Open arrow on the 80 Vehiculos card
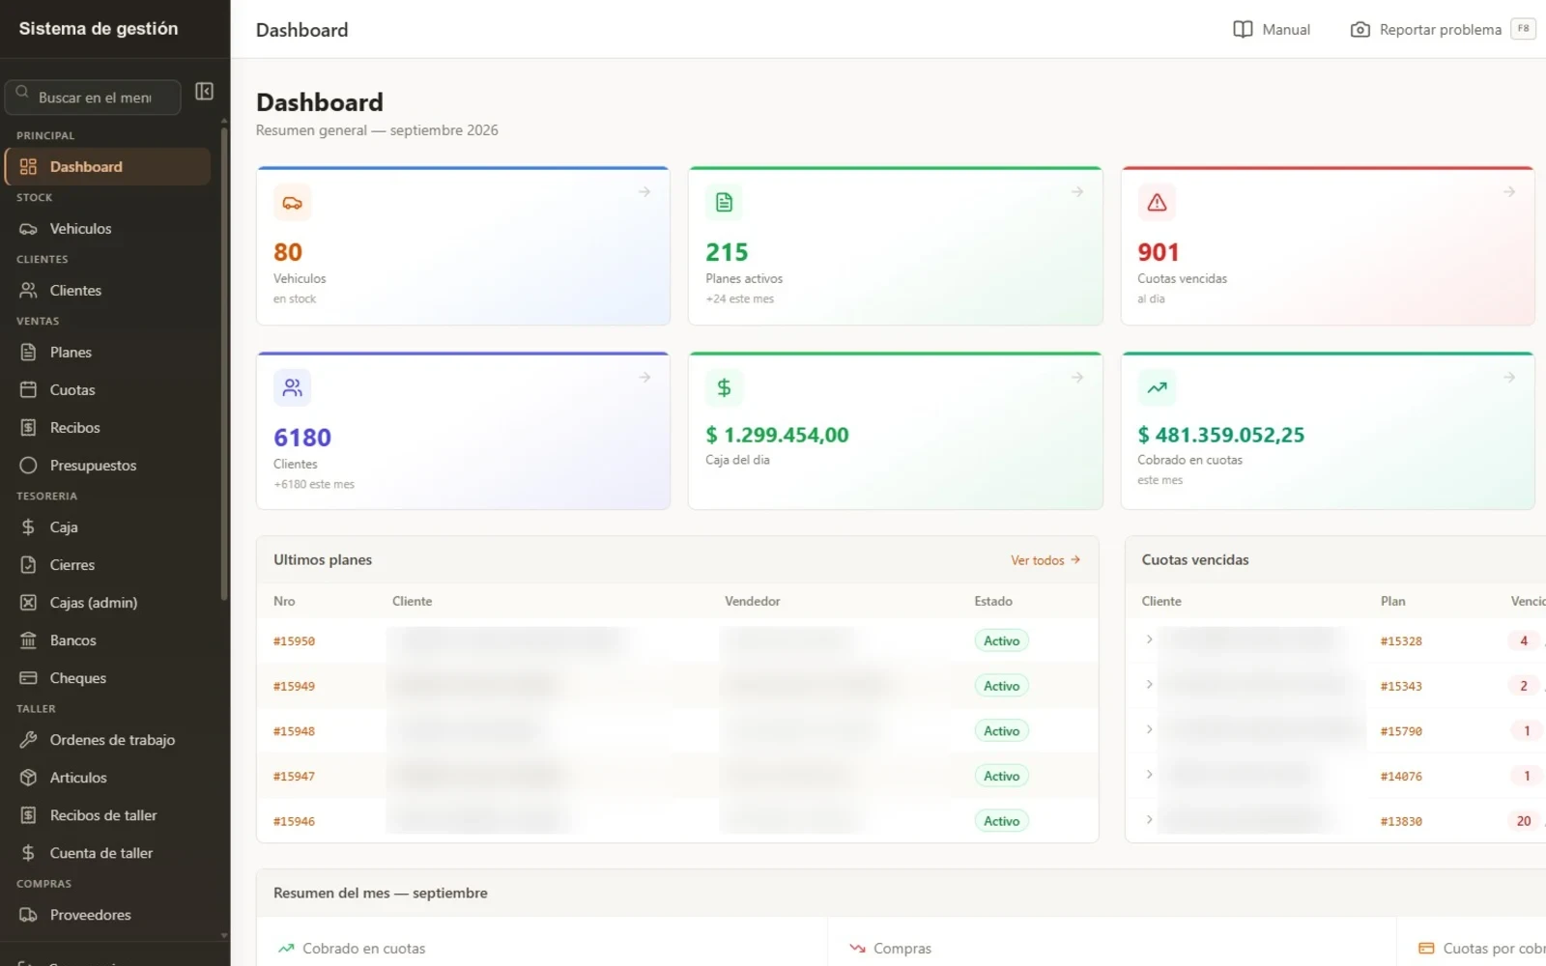 pyautogui.click(x=644, y=192)
